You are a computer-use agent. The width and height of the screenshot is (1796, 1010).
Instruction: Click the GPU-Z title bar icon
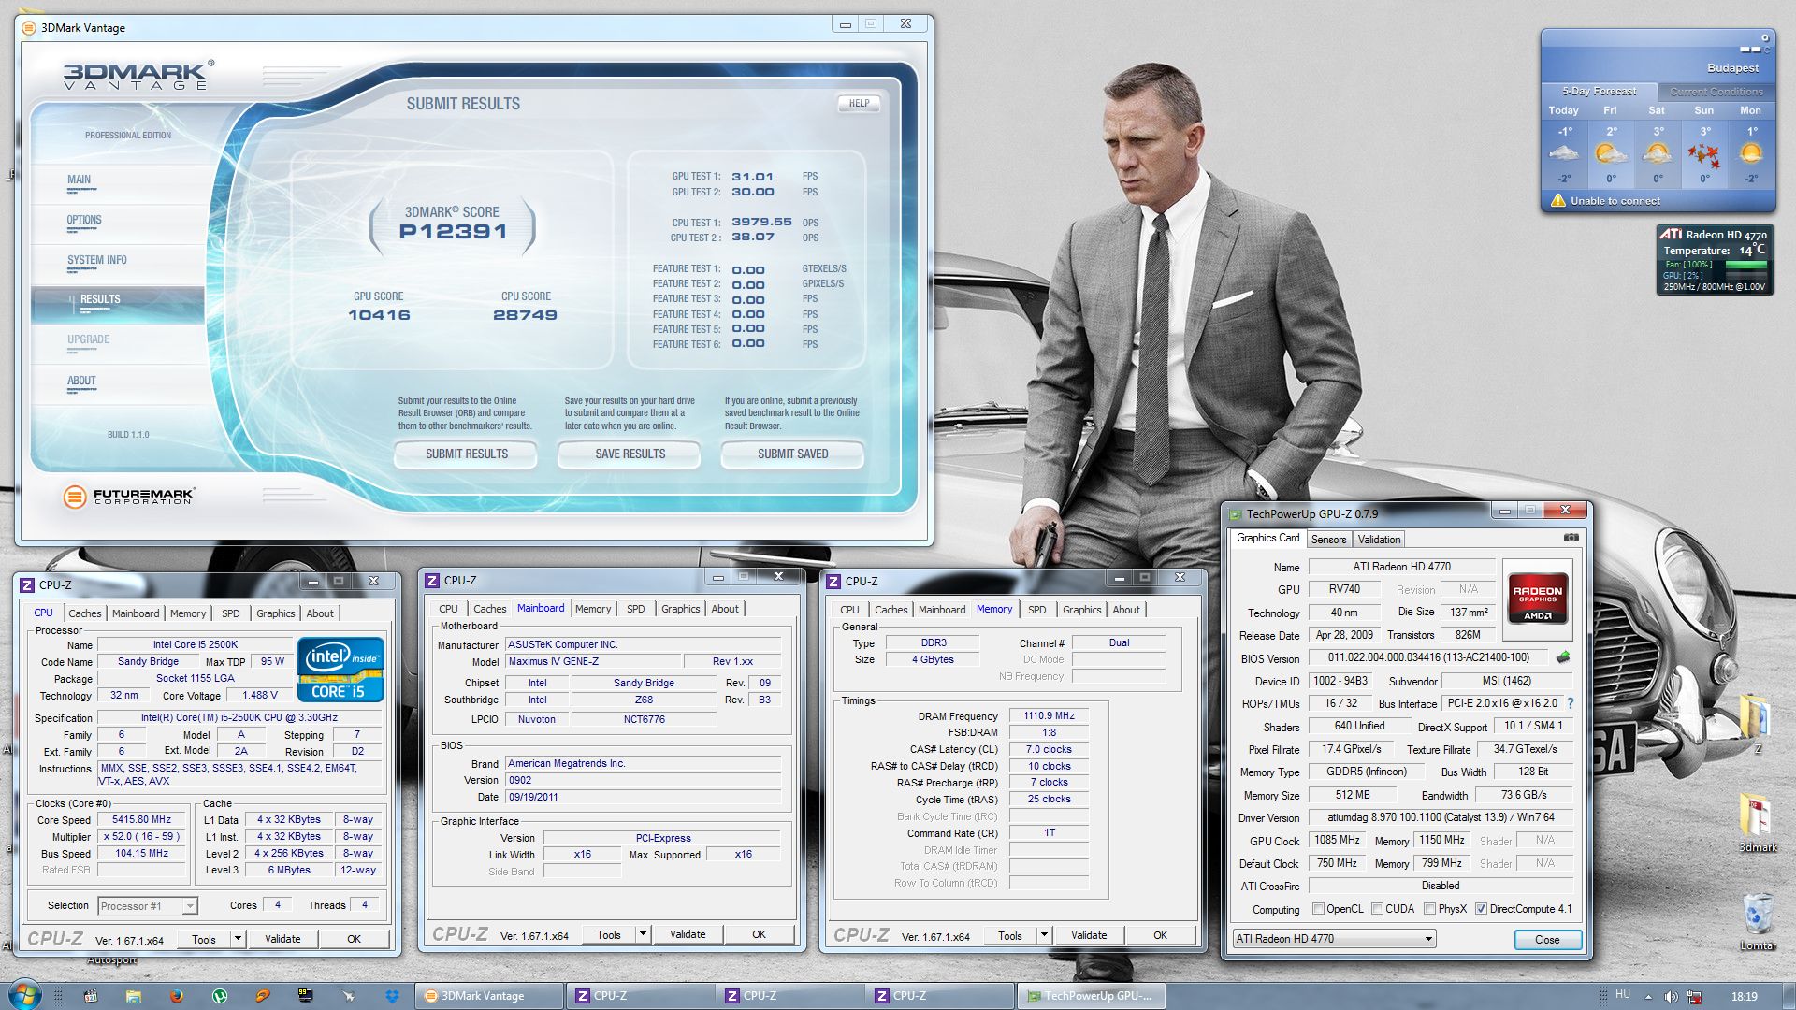pos(1235,513)
